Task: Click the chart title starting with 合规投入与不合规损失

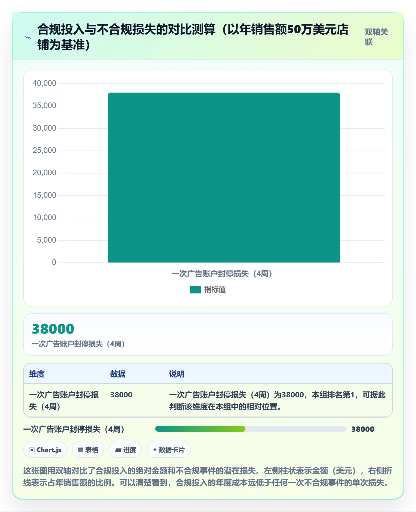Action: point(193,37)
